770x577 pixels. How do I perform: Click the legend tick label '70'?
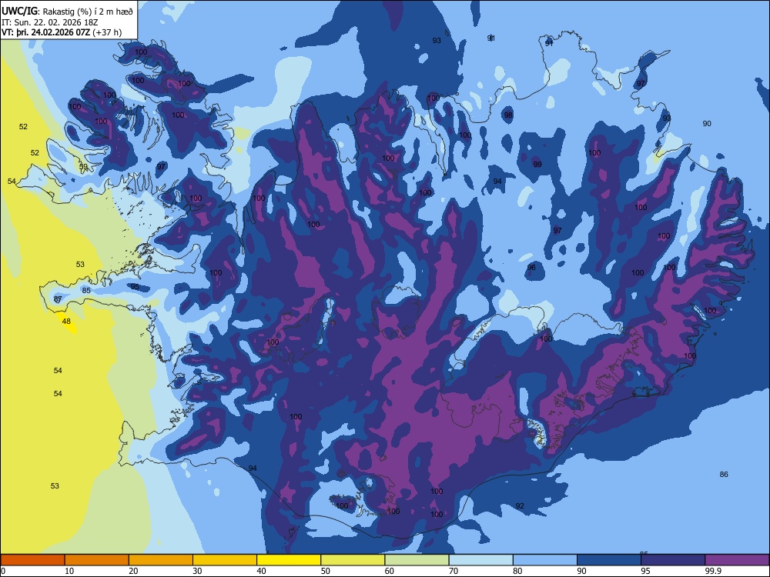coord(454,571)
